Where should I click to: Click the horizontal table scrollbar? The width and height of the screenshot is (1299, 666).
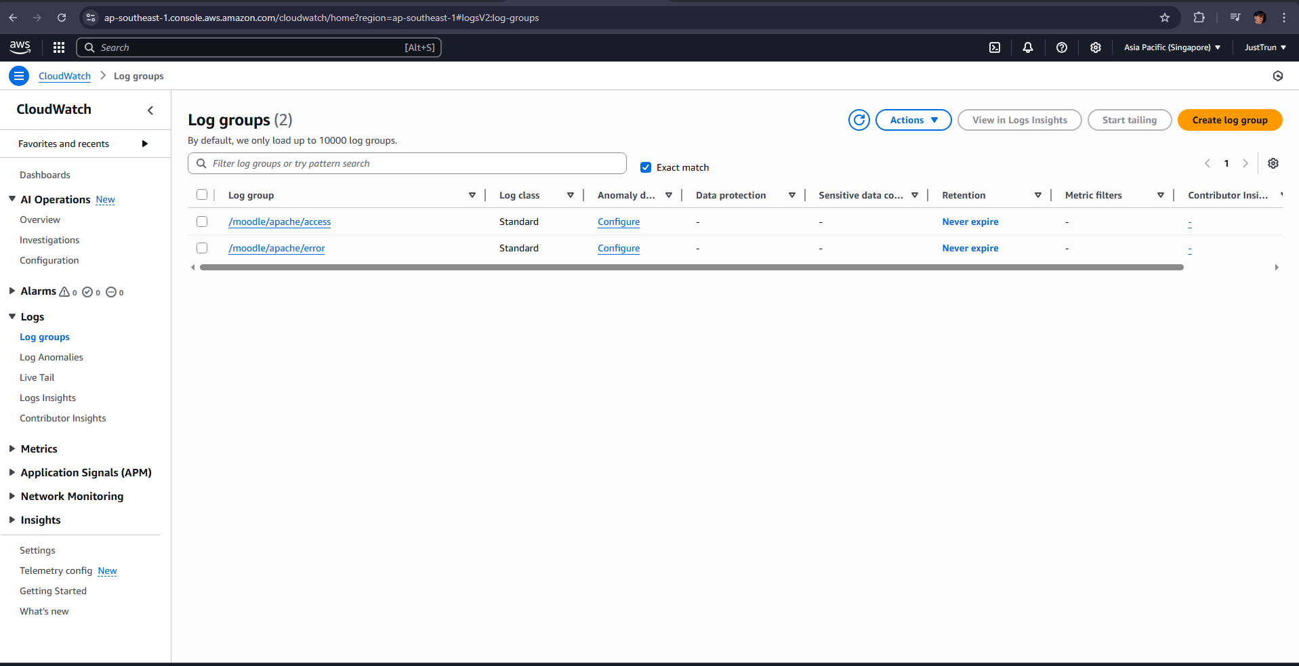(691, 268)
